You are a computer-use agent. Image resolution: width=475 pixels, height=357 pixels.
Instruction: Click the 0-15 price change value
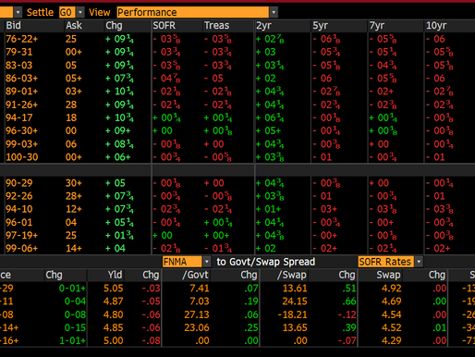[75, 327]
